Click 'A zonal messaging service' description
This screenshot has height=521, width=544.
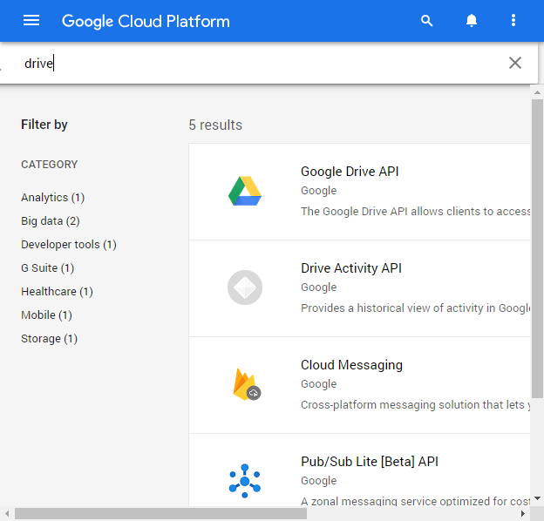pos(415,501)
